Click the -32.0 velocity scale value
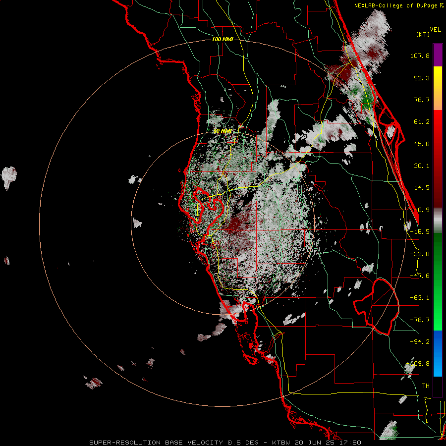446x446 pixels. 420,254
